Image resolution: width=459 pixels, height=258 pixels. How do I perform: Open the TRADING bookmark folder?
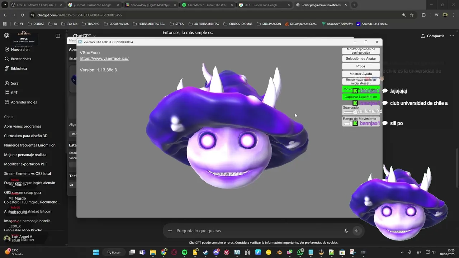(91, 24)
